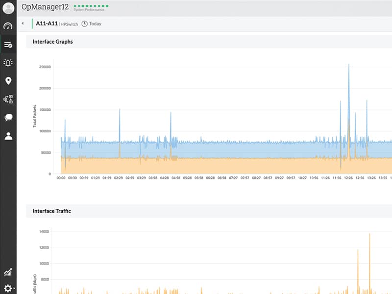
Task: Open the Maps location pin icon
Action: pos(8,81)
